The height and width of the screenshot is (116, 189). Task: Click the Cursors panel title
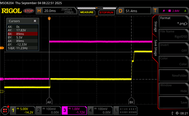tap(14, 21)
